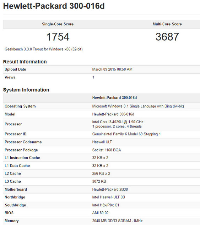
Task: Select the date March 09 2015 08:50 AM
Action: click(112, 69)
